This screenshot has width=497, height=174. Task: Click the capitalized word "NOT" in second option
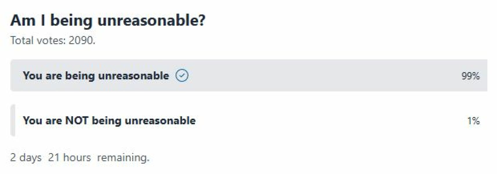point(77,121)
